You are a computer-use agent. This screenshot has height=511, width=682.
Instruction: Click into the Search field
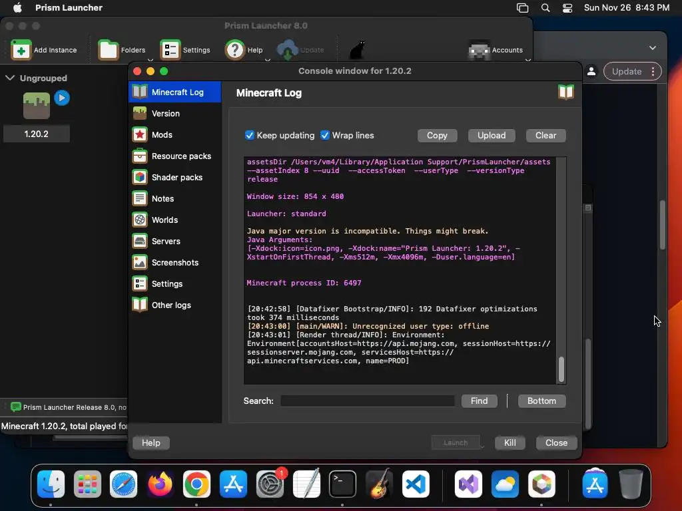pyautogui.click(x=368, y=401)
